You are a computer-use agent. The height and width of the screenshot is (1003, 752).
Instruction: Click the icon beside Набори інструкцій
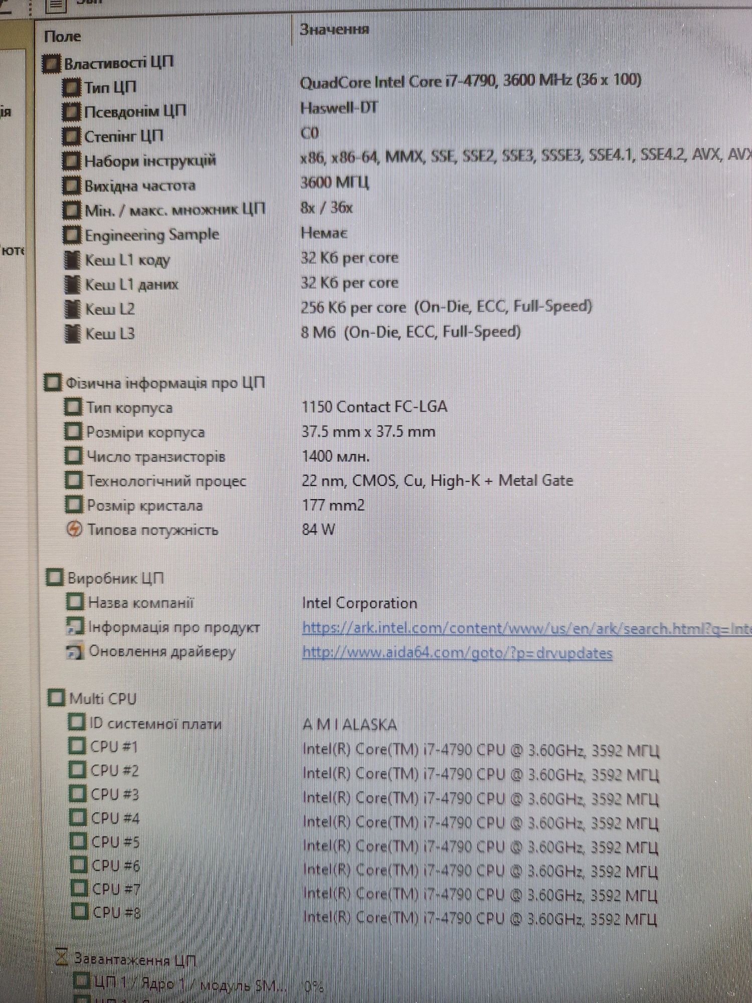pos(71,161)
